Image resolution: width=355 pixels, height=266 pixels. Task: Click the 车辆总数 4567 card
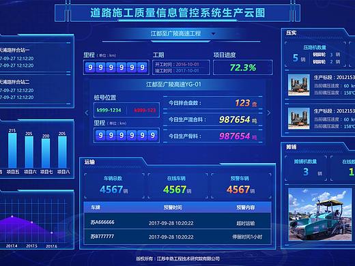pos(114,186)
